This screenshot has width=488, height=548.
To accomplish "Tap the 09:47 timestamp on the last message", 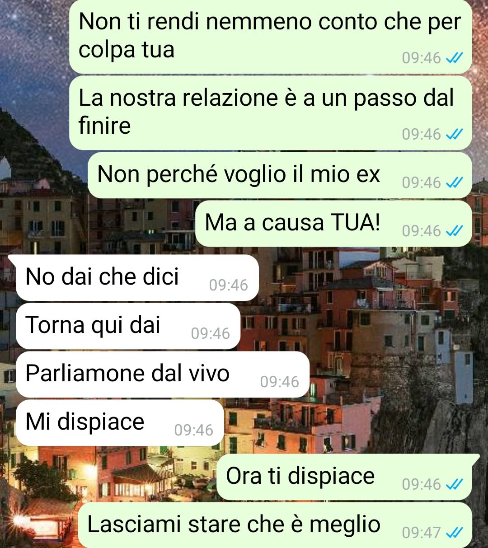I will 421,533.
